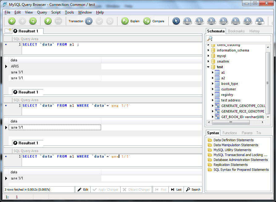Image resolution: width=276 pixels, height=202 pixels.
Task: Execute the query with the lightning button
Action: pos(48,21)
